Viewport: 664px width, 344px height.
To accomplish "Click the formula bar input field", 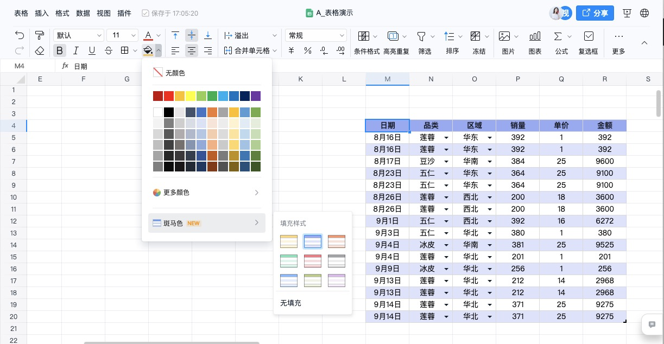I will (x=109, y=66).
